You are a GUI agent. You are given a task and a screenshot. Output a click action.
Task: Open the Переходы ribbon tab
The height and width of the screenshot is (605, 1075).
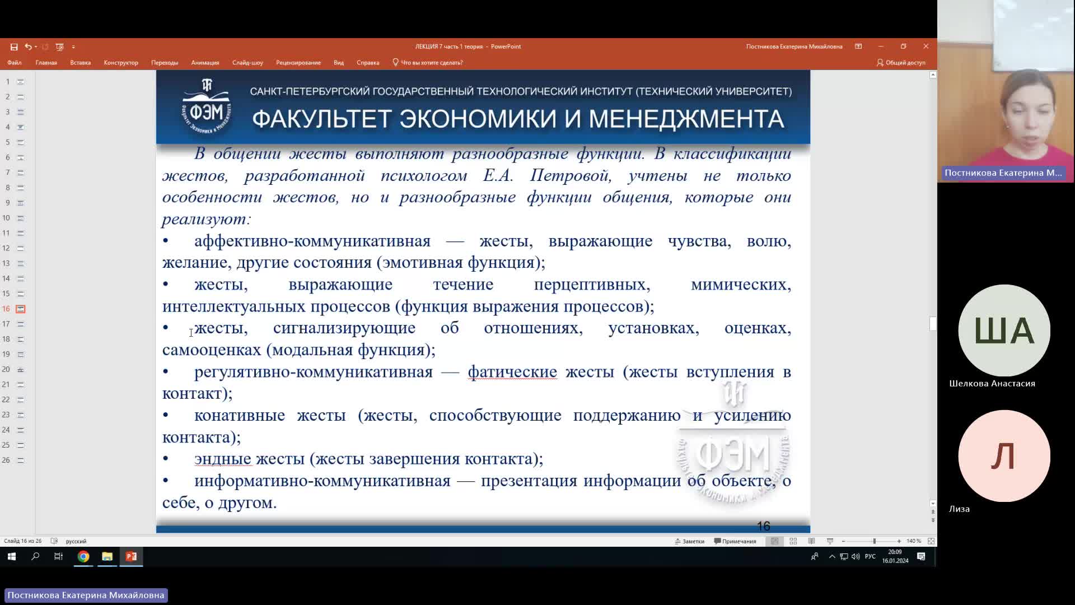[165, 63]
